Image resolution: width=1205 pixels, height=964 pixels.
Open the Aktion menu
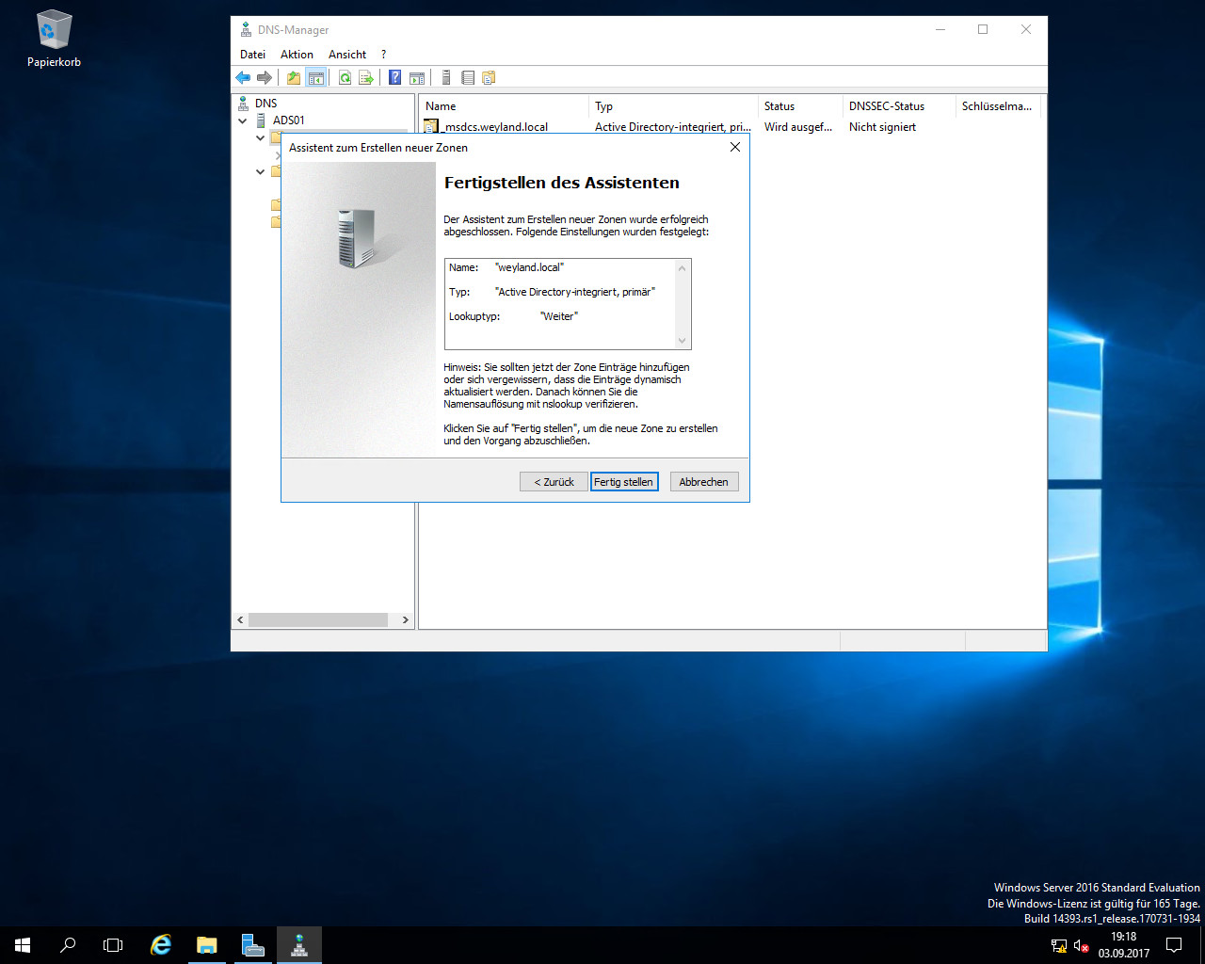(297, 55)
